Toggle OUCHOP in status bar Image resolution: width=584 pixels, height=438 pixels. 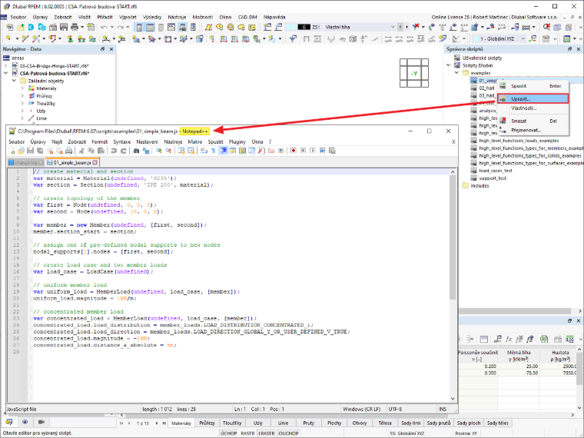288,433
